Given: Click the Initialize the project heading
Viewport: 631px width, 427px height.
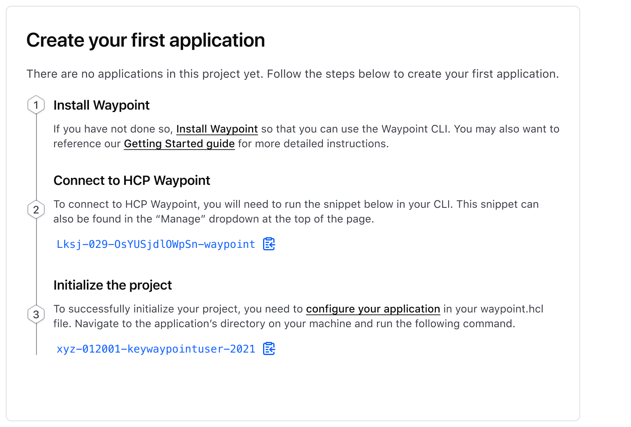Looking at the screenshot, I should (x=112, y=285).
